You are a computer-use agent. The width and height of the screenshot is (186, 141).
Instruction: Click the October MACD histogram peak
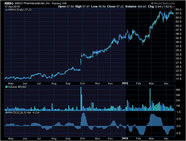[x=84, y=119]
